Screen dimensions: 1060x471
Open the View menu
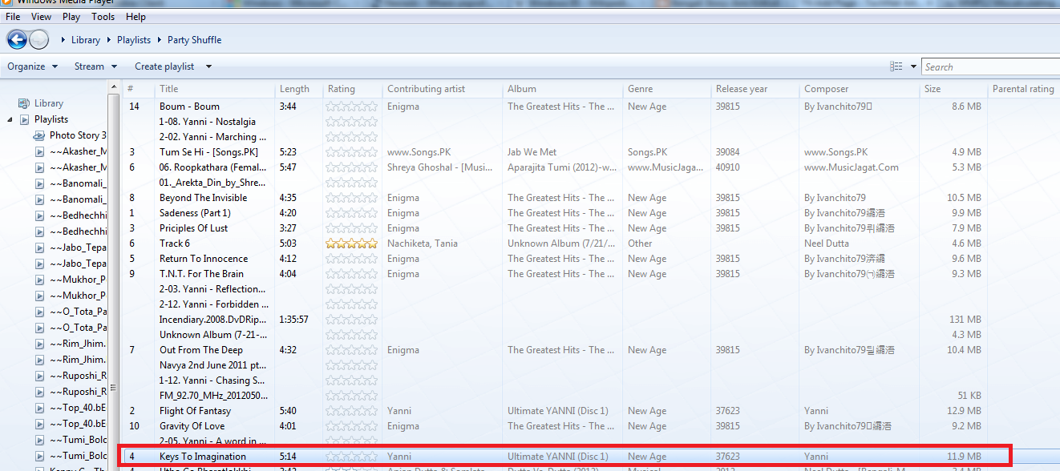pyautogui.click(x=41, y=17)
